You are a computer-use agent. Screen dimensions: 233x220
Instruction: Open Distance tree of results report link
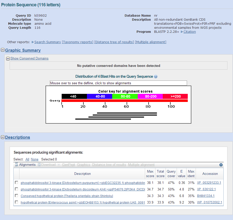pyautogui.click(x=114, y=42)
